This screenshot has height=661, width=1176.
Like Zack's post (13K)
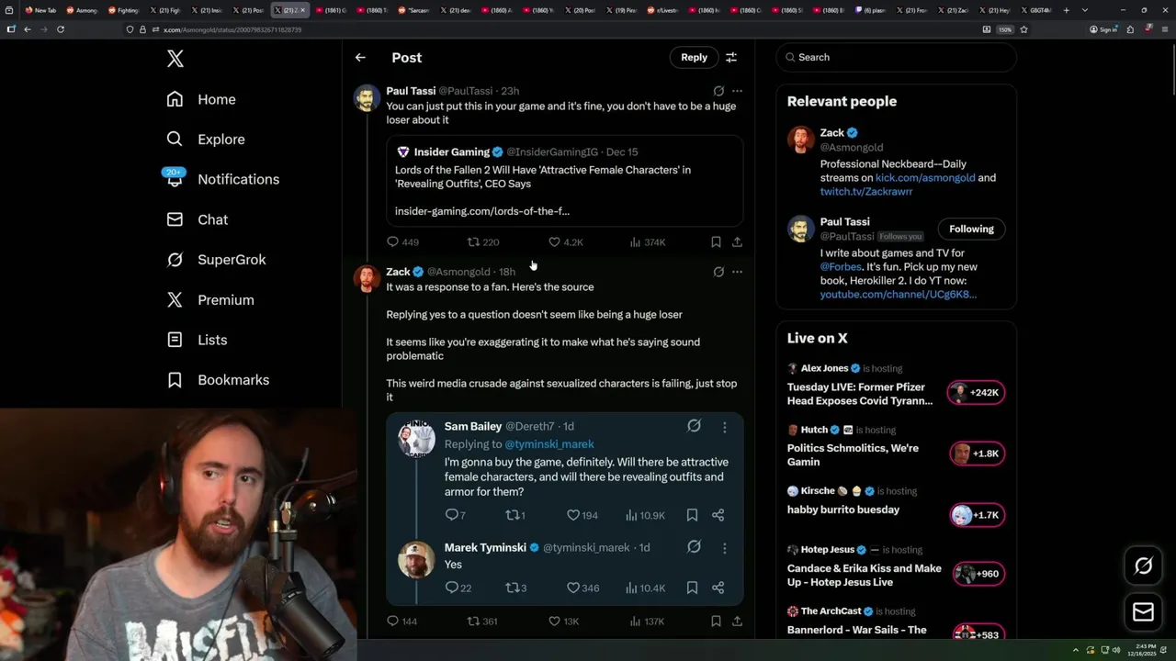(564, 622)
